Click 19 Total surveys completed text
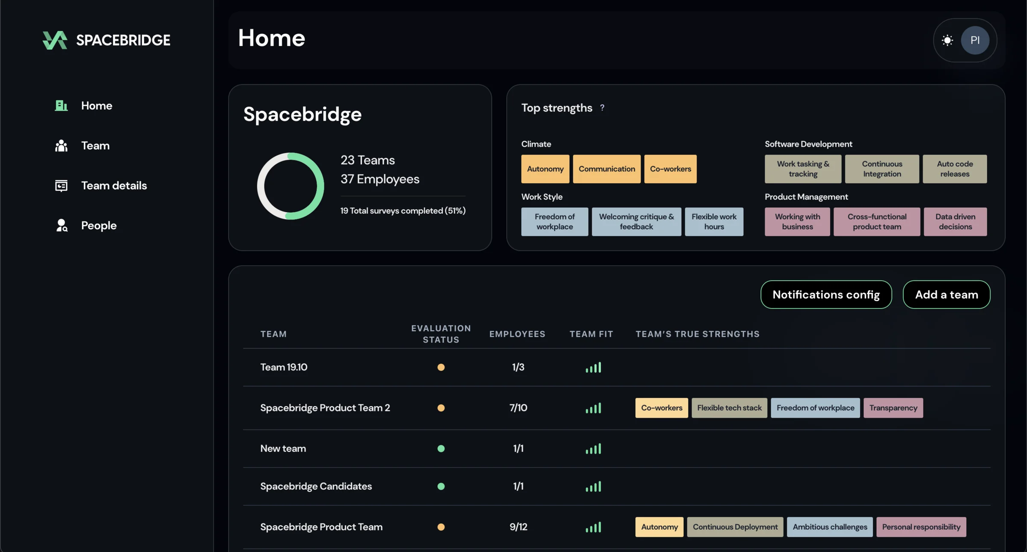 pos(403,211)
